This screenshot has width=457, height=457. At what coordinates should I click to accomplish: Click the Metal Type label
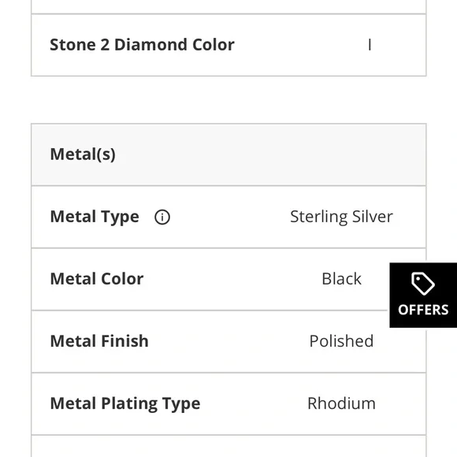pyautogui.click(x=95, y=217)
